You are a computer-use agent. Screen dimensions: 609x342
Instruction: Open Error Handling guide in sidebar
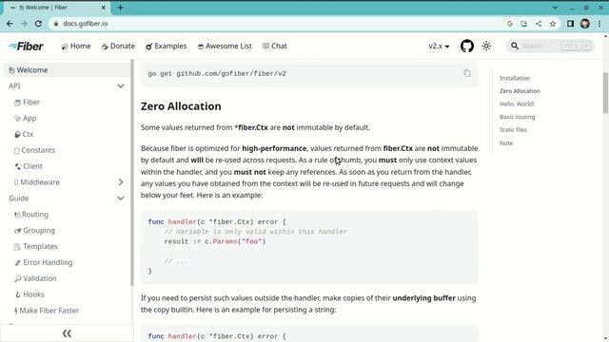click(43, 262)
